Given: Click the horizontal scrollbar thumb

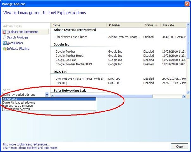Looking at the screenshot, I should coord(104,96).
